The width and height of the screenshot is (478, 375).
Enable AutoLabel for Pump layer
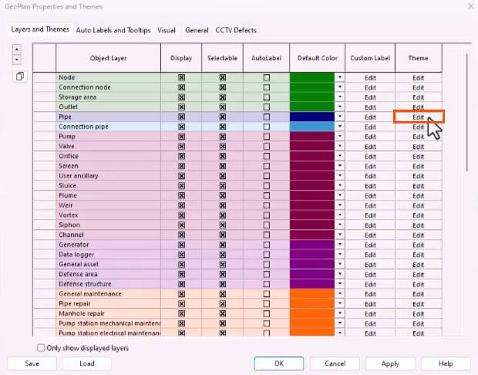pos(267,137)
